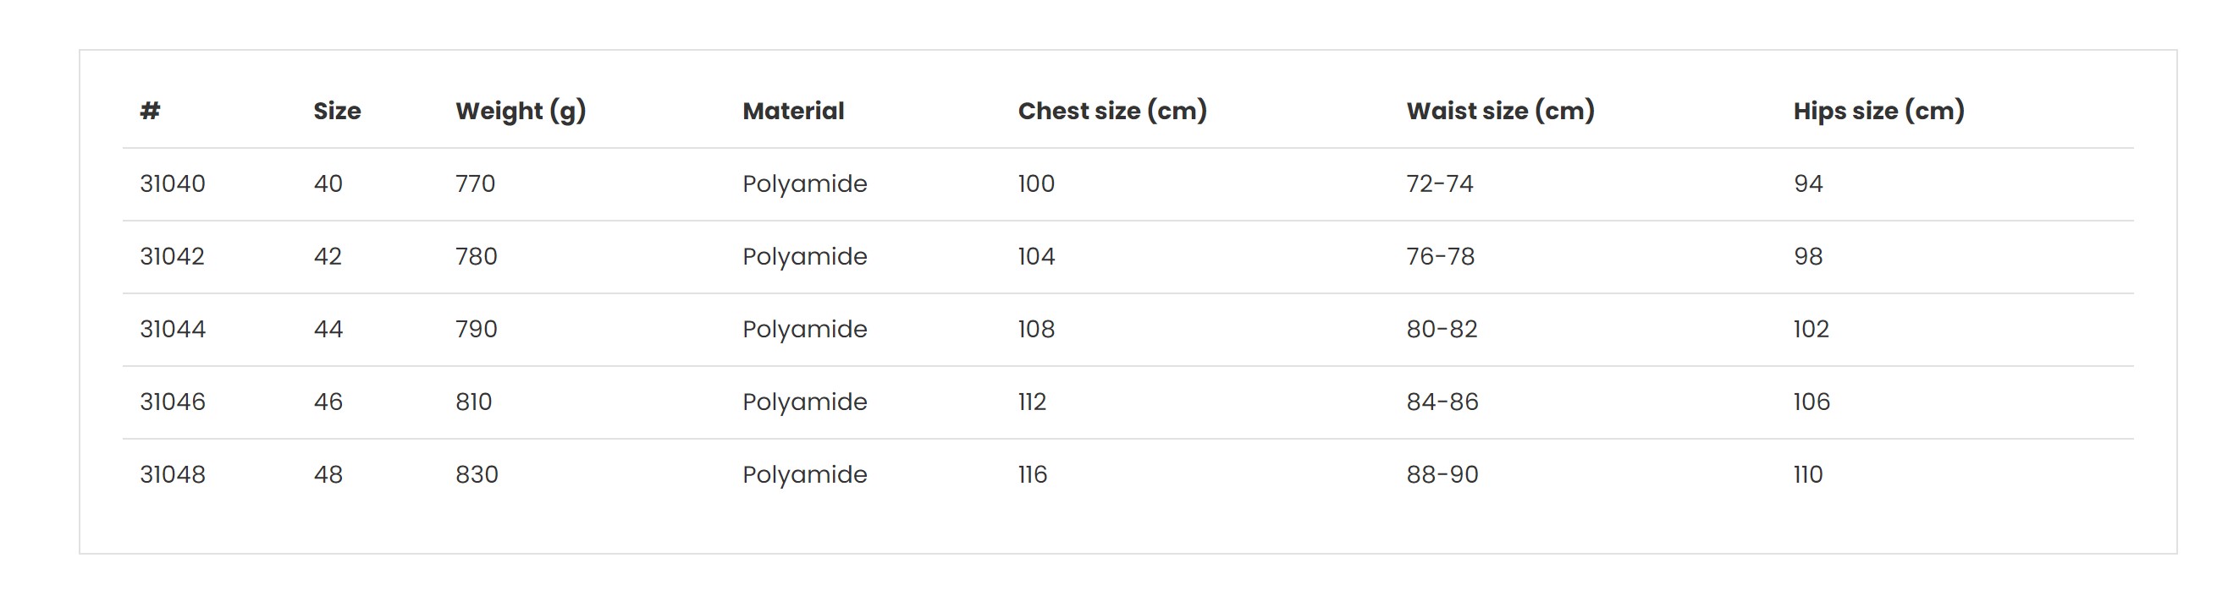Select the Material column header
This screenshot has height=607, width=2239.
792,111
